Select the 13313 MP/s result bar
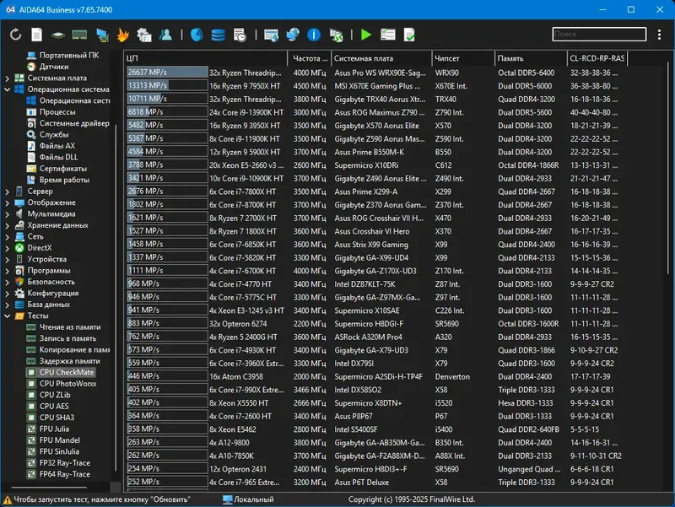Image resolution: width=675 pixels, height=507 pixels. coord(167,86)
